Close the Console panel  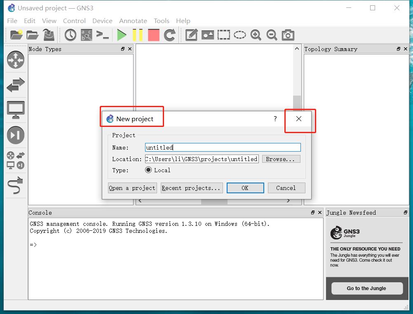pos(320,212)
